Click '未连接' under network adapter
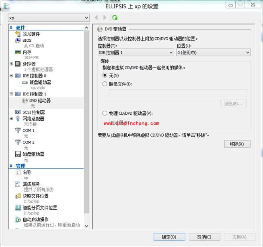Viewport: 263px width, 247px height. point(30,124)
